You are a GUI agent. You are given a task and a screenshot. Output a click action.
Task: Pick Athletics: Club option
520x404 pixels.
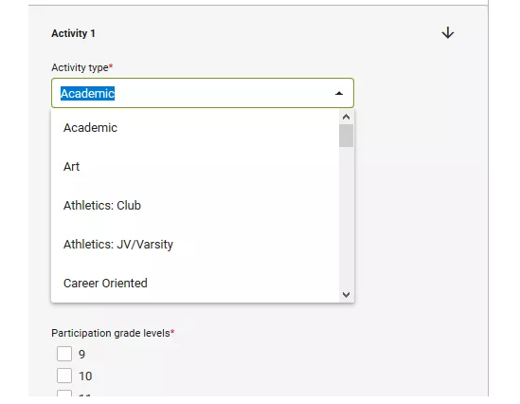pos(195,206)
